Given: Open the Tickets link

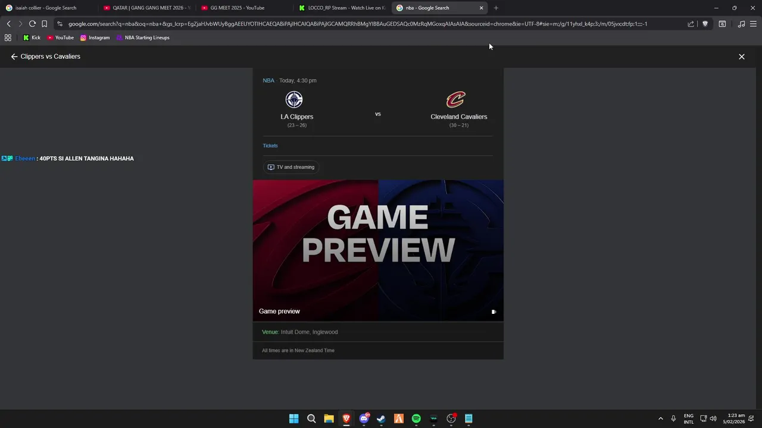Looking at the screenshot, I should pos(270,146).
